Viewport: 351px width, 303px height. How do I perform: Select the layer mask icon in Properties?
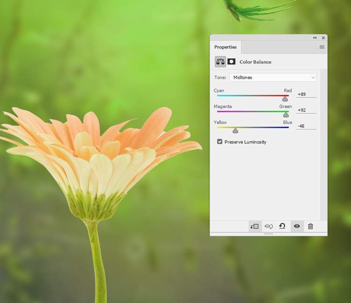click(231, 62)
